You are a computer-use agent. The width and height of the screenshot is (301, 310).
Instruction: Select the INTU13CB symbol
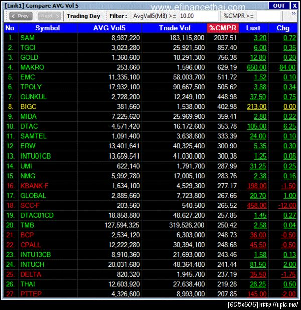pyautogui.click(x=36, y=255)
